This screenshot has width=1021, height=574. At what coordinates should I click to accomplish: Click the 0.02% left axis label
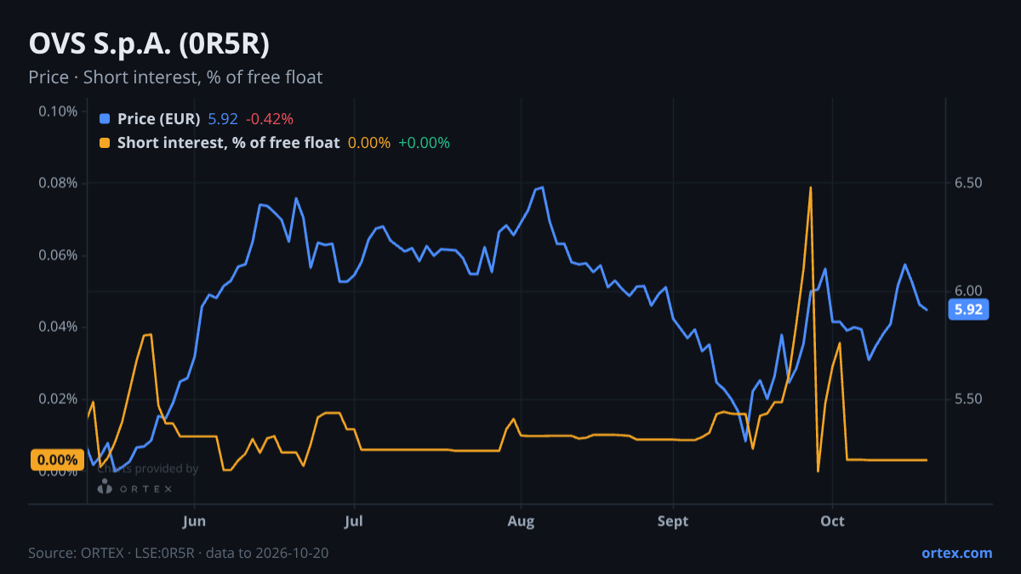(58, 399)
